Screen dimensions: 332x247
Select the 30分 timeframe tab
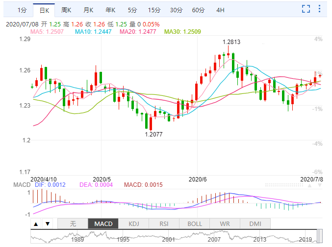[176, 10]
